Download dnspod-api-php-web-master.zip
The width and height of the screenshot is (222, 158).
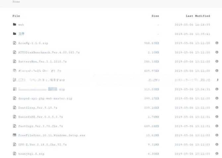pyautogui.click(x=45, y=99)
